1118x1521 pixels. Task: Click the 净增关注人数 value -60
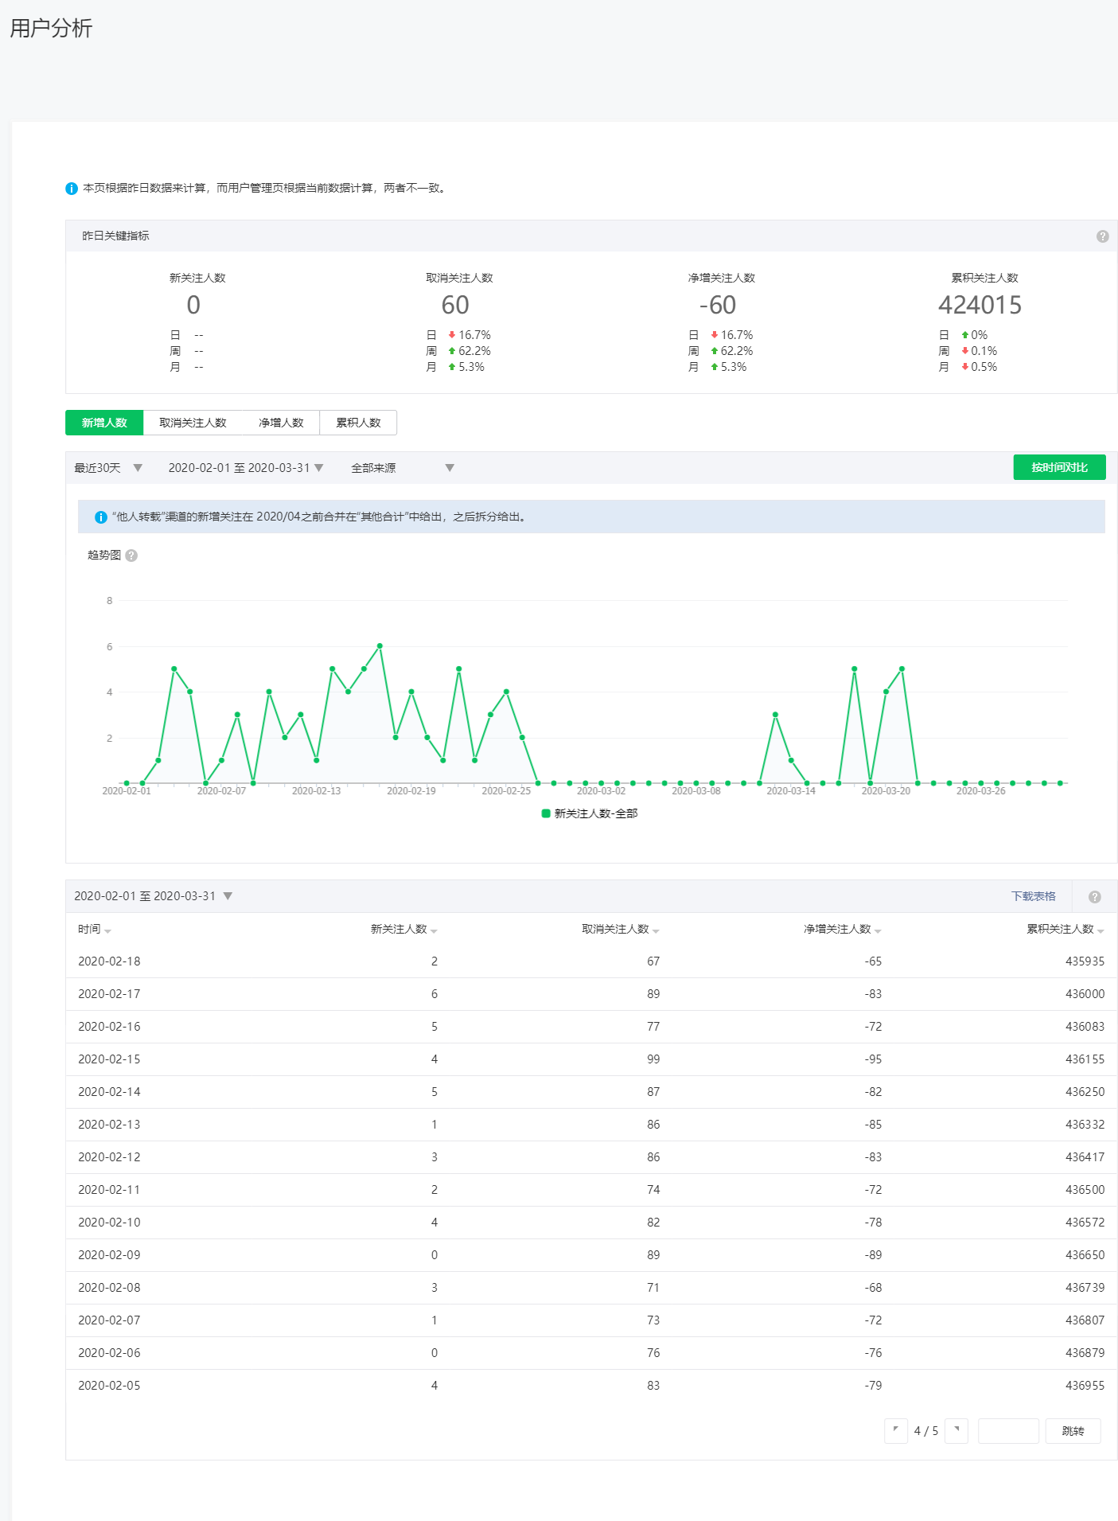click(718, 305)
